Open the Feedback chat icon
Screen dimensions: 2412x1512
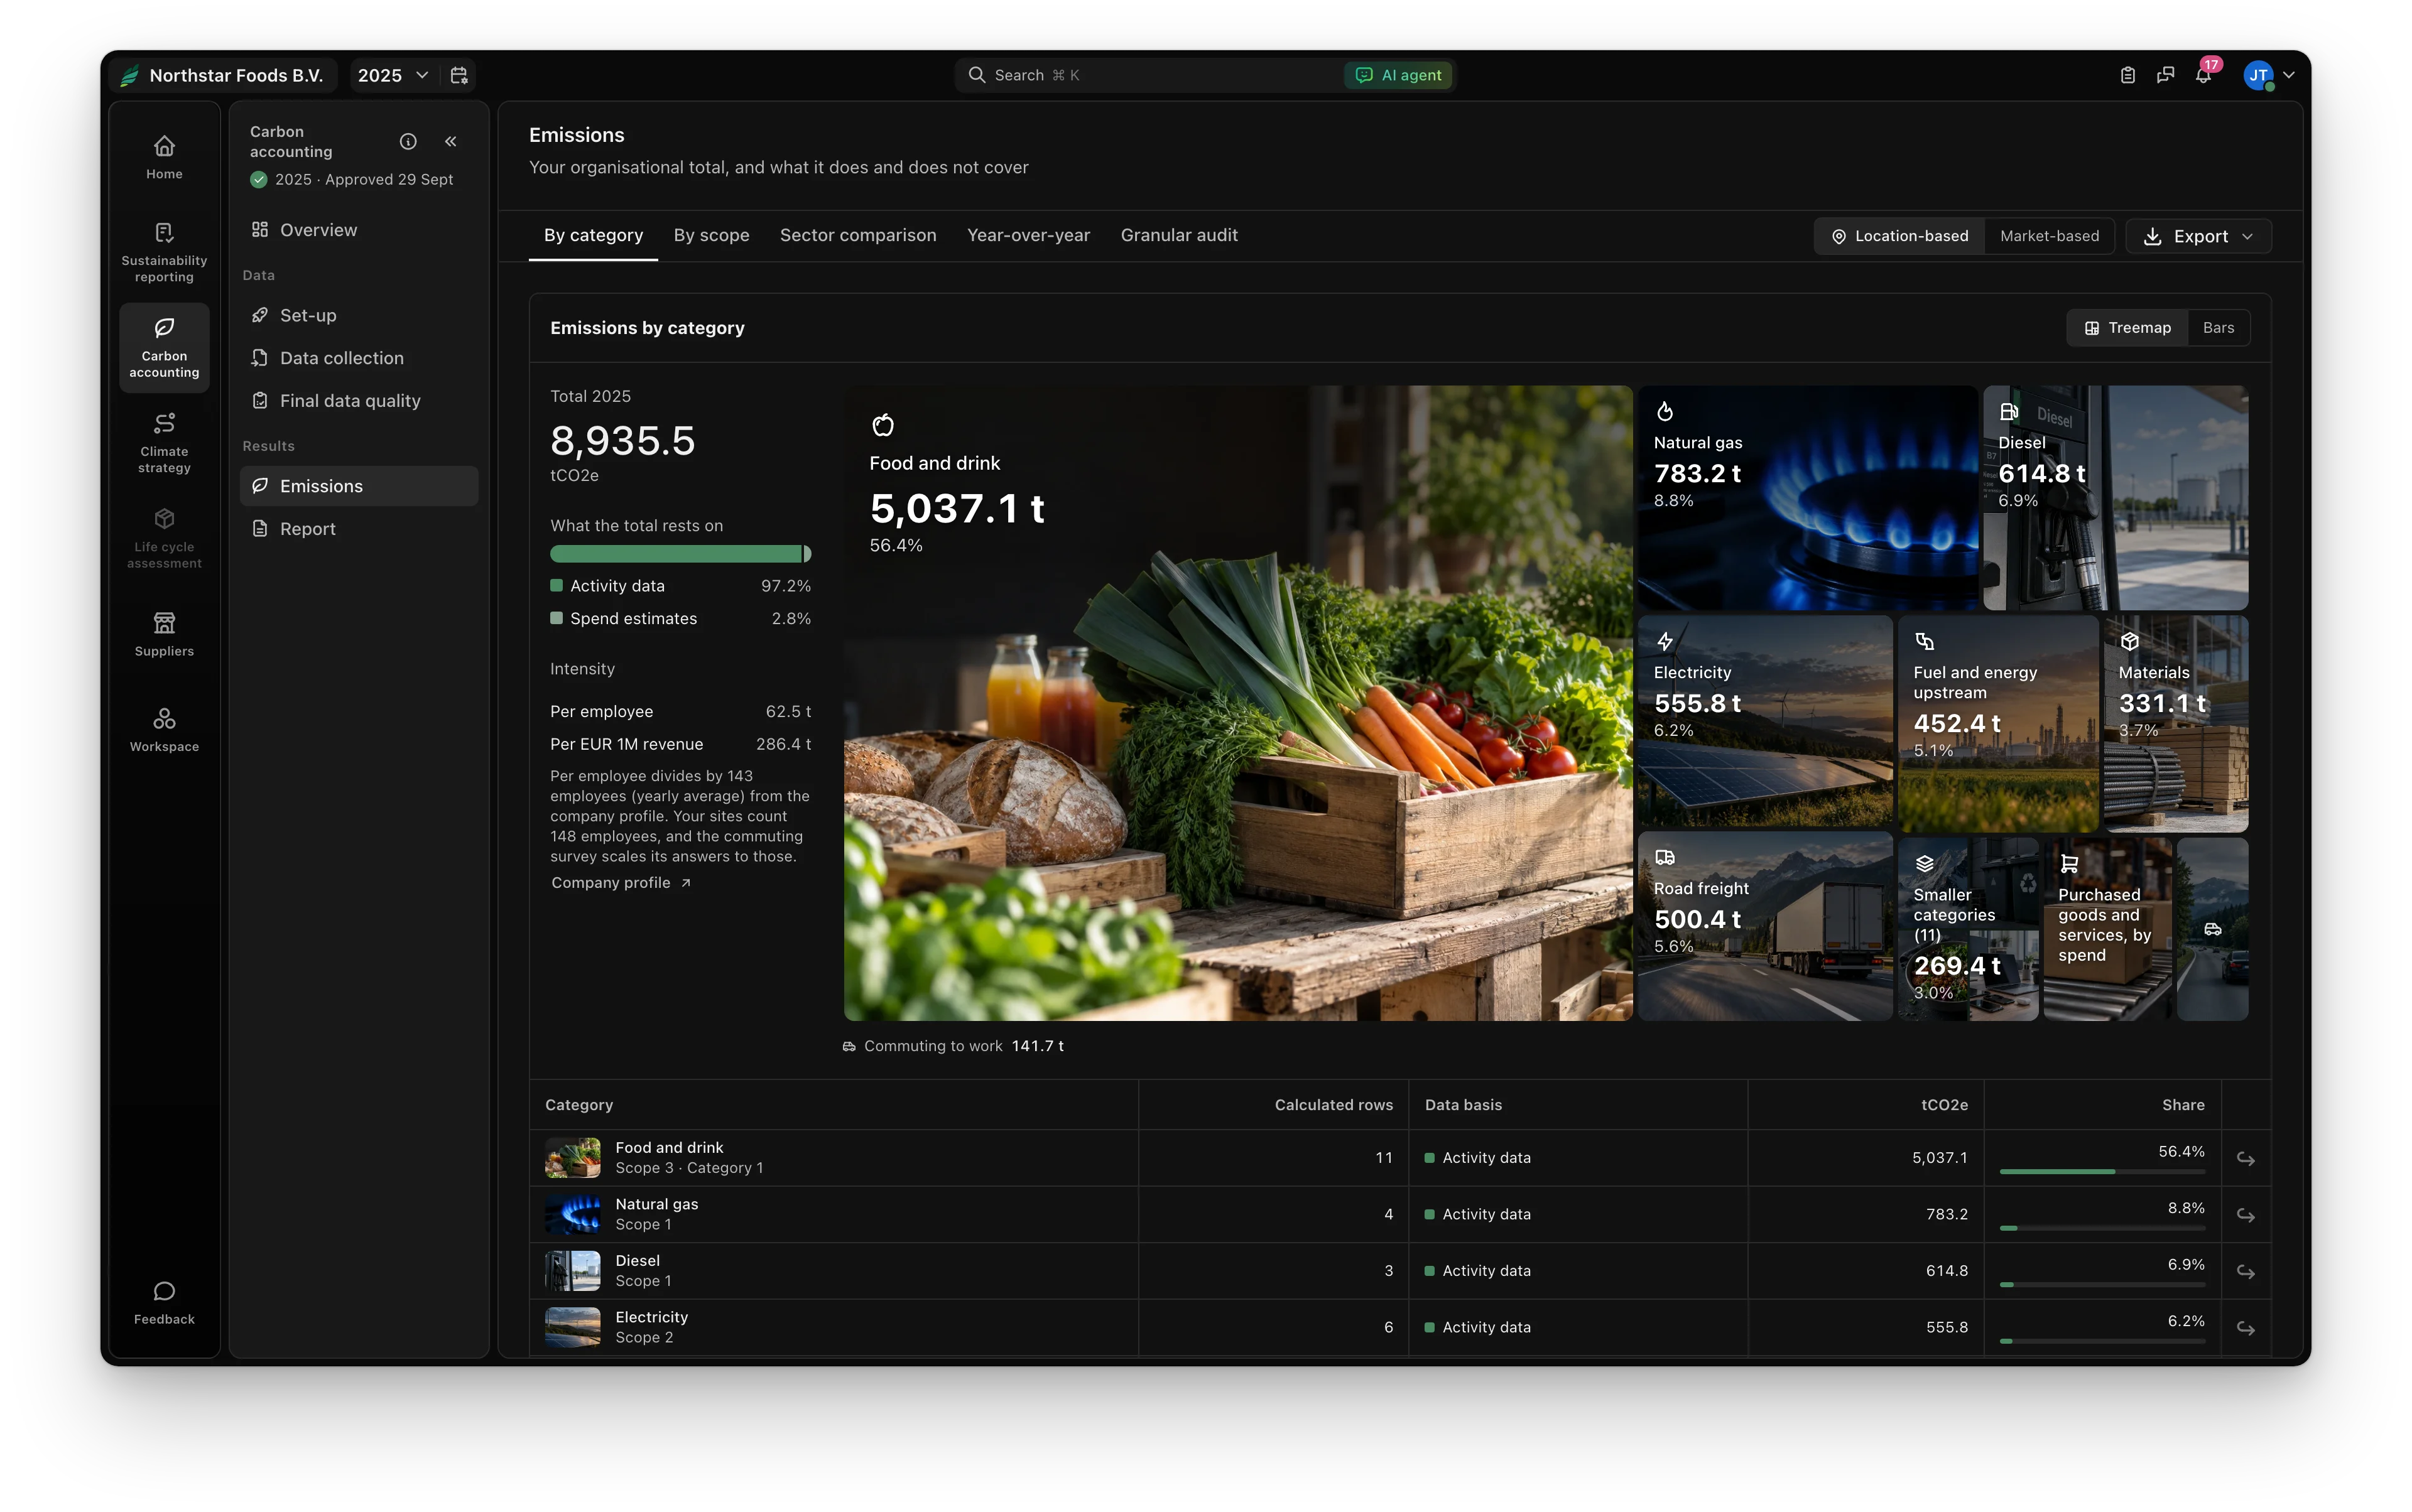pyautogui.click(x=164, y=1303)
